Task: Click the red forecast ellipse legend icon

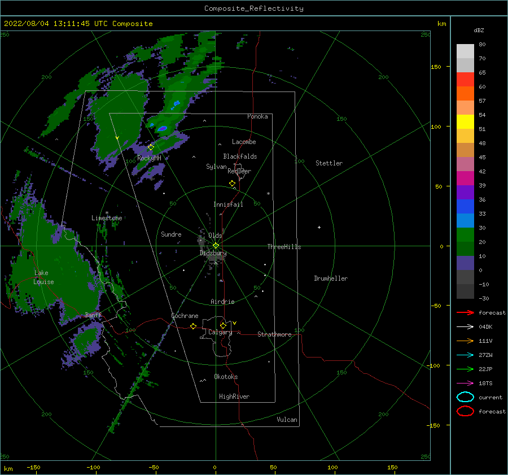Action: 465,411
